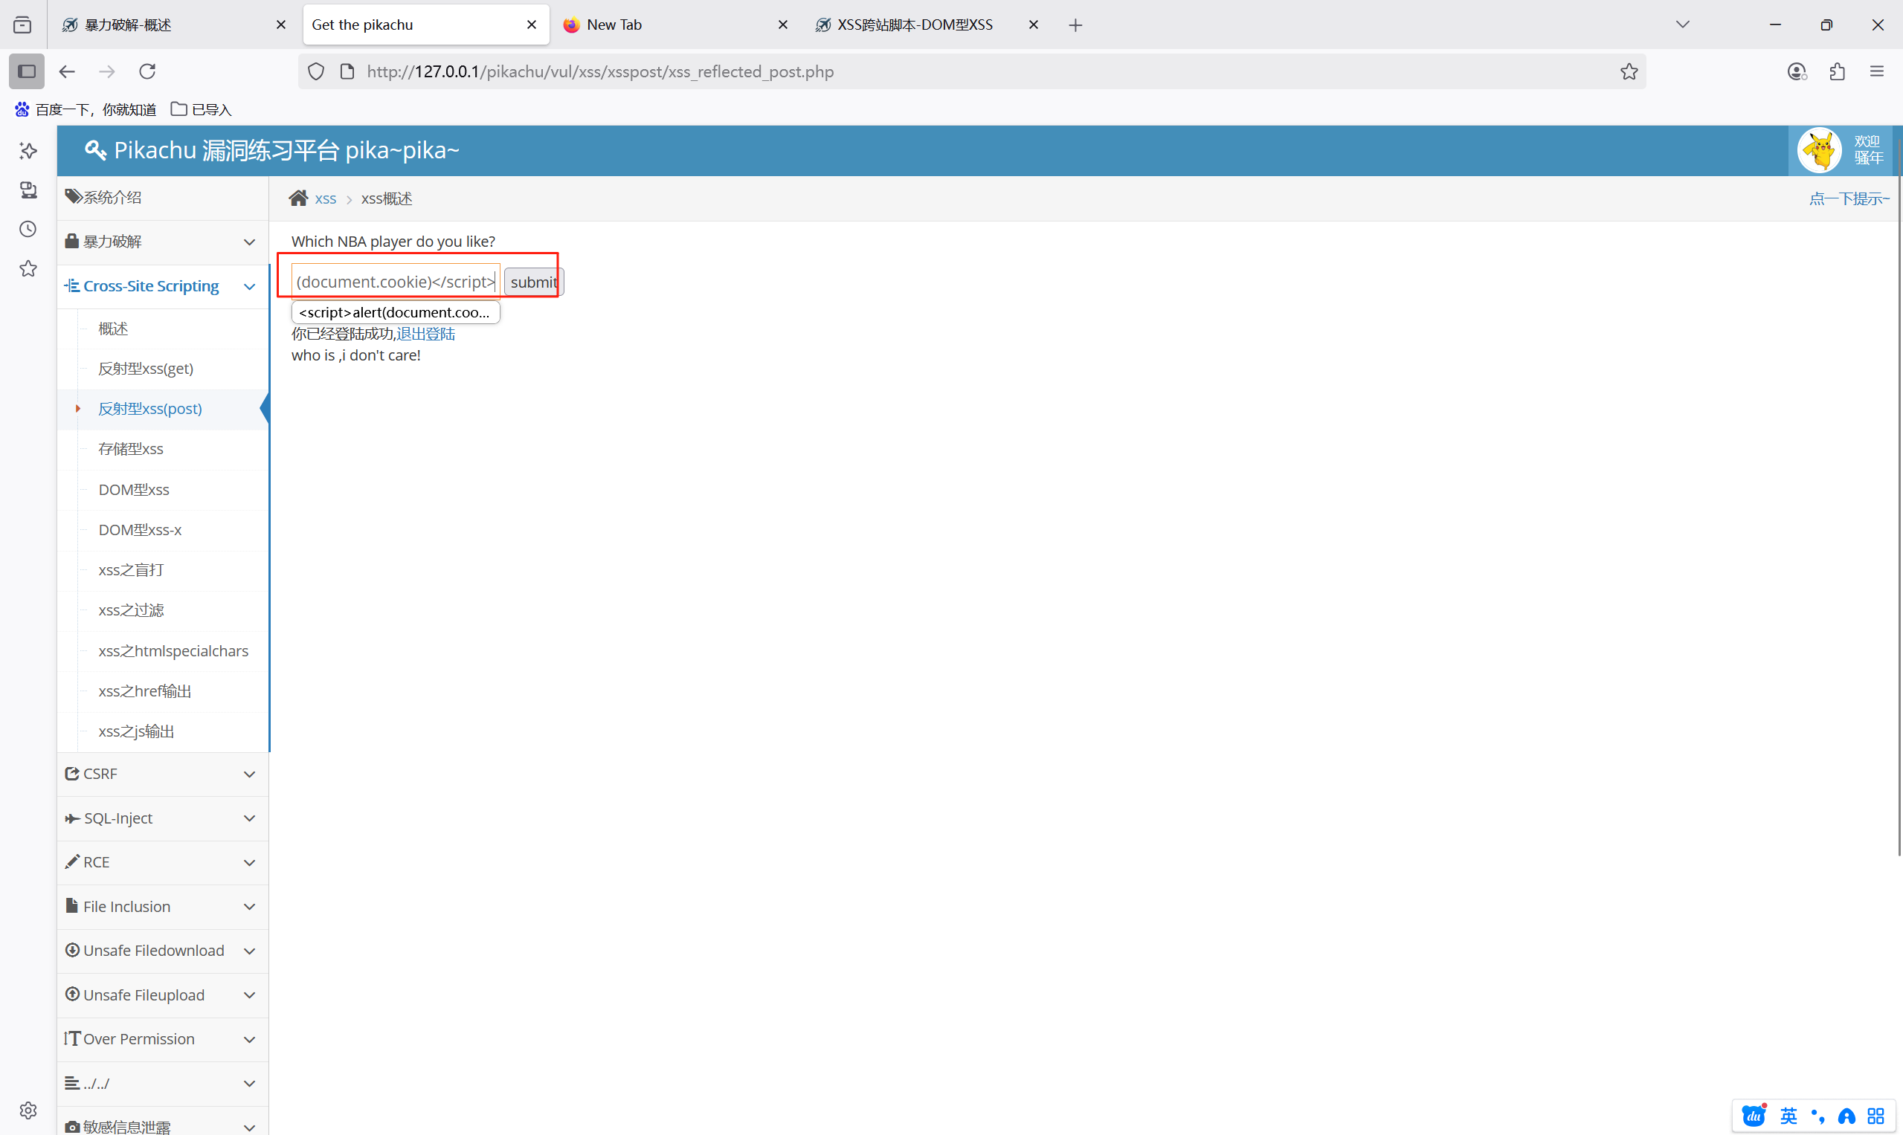The height and width of the screenshot is (1135, 1903).
Task: Reload the current page
Action: pos(147,71)
